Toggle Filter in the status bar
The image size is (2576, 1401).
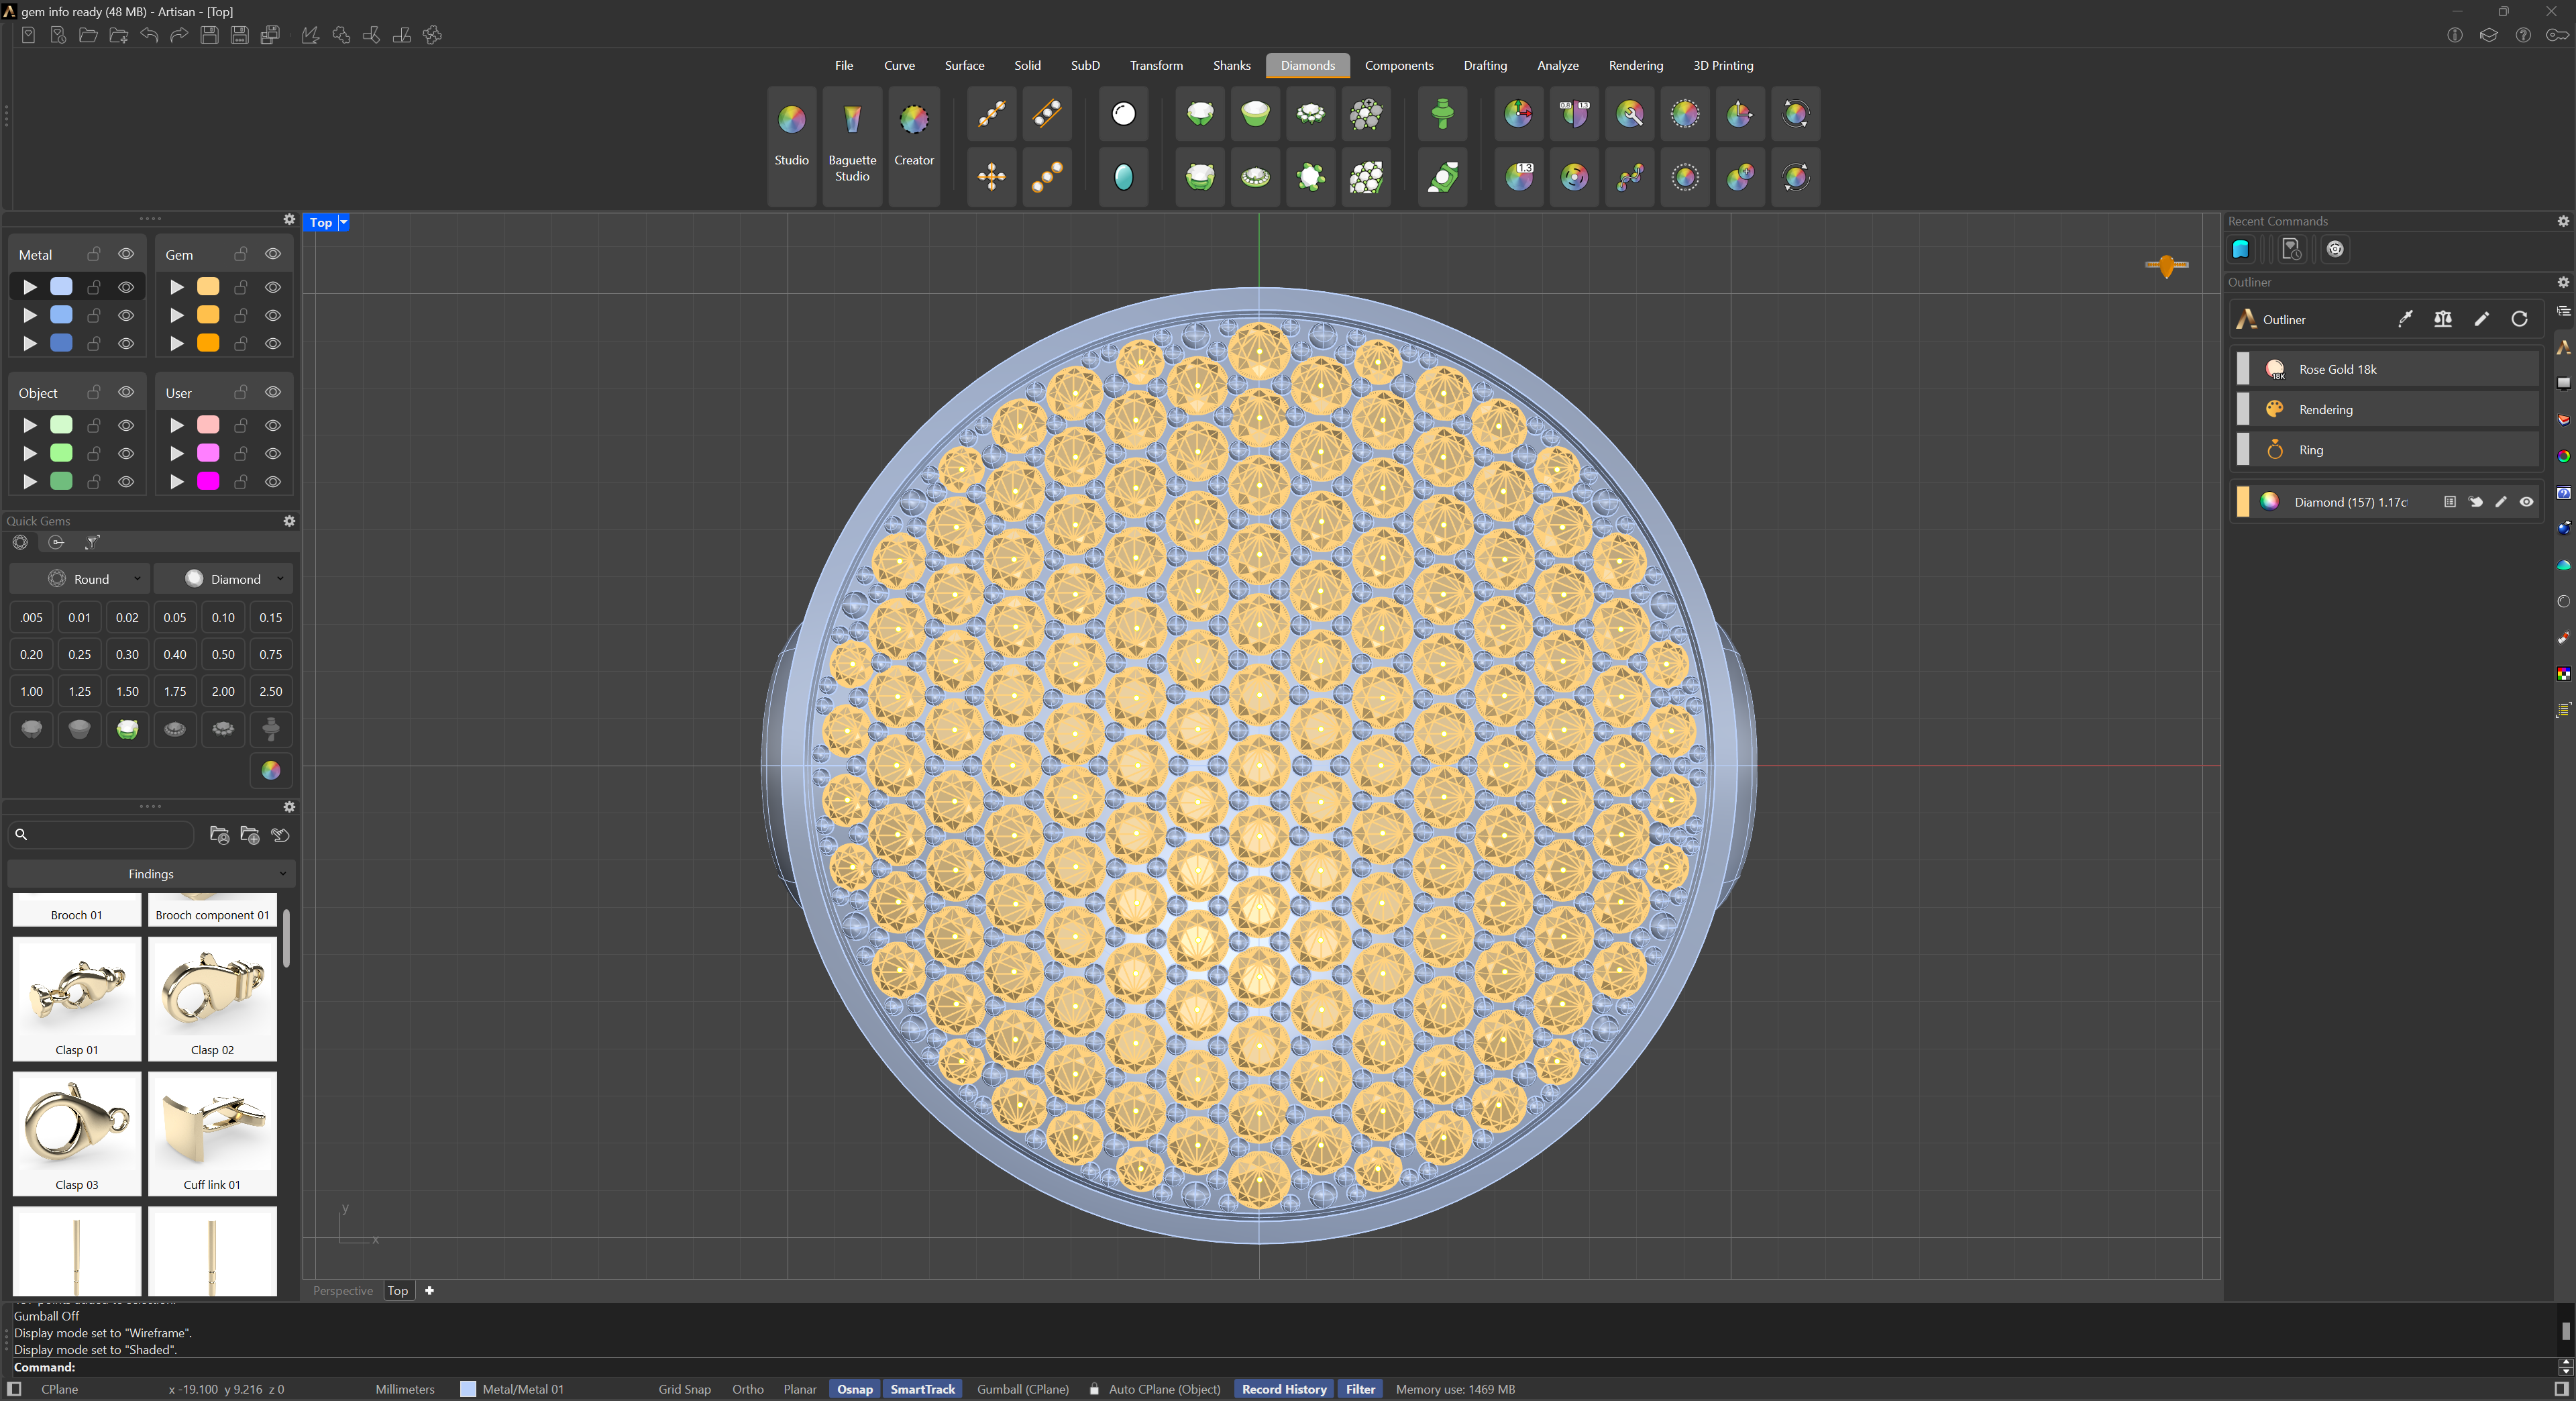point(1359,1389)
